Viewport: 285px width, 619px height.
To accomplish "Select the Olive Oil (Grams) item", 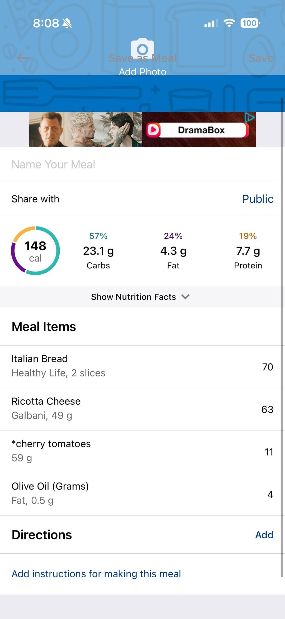I will pos(140,494).
